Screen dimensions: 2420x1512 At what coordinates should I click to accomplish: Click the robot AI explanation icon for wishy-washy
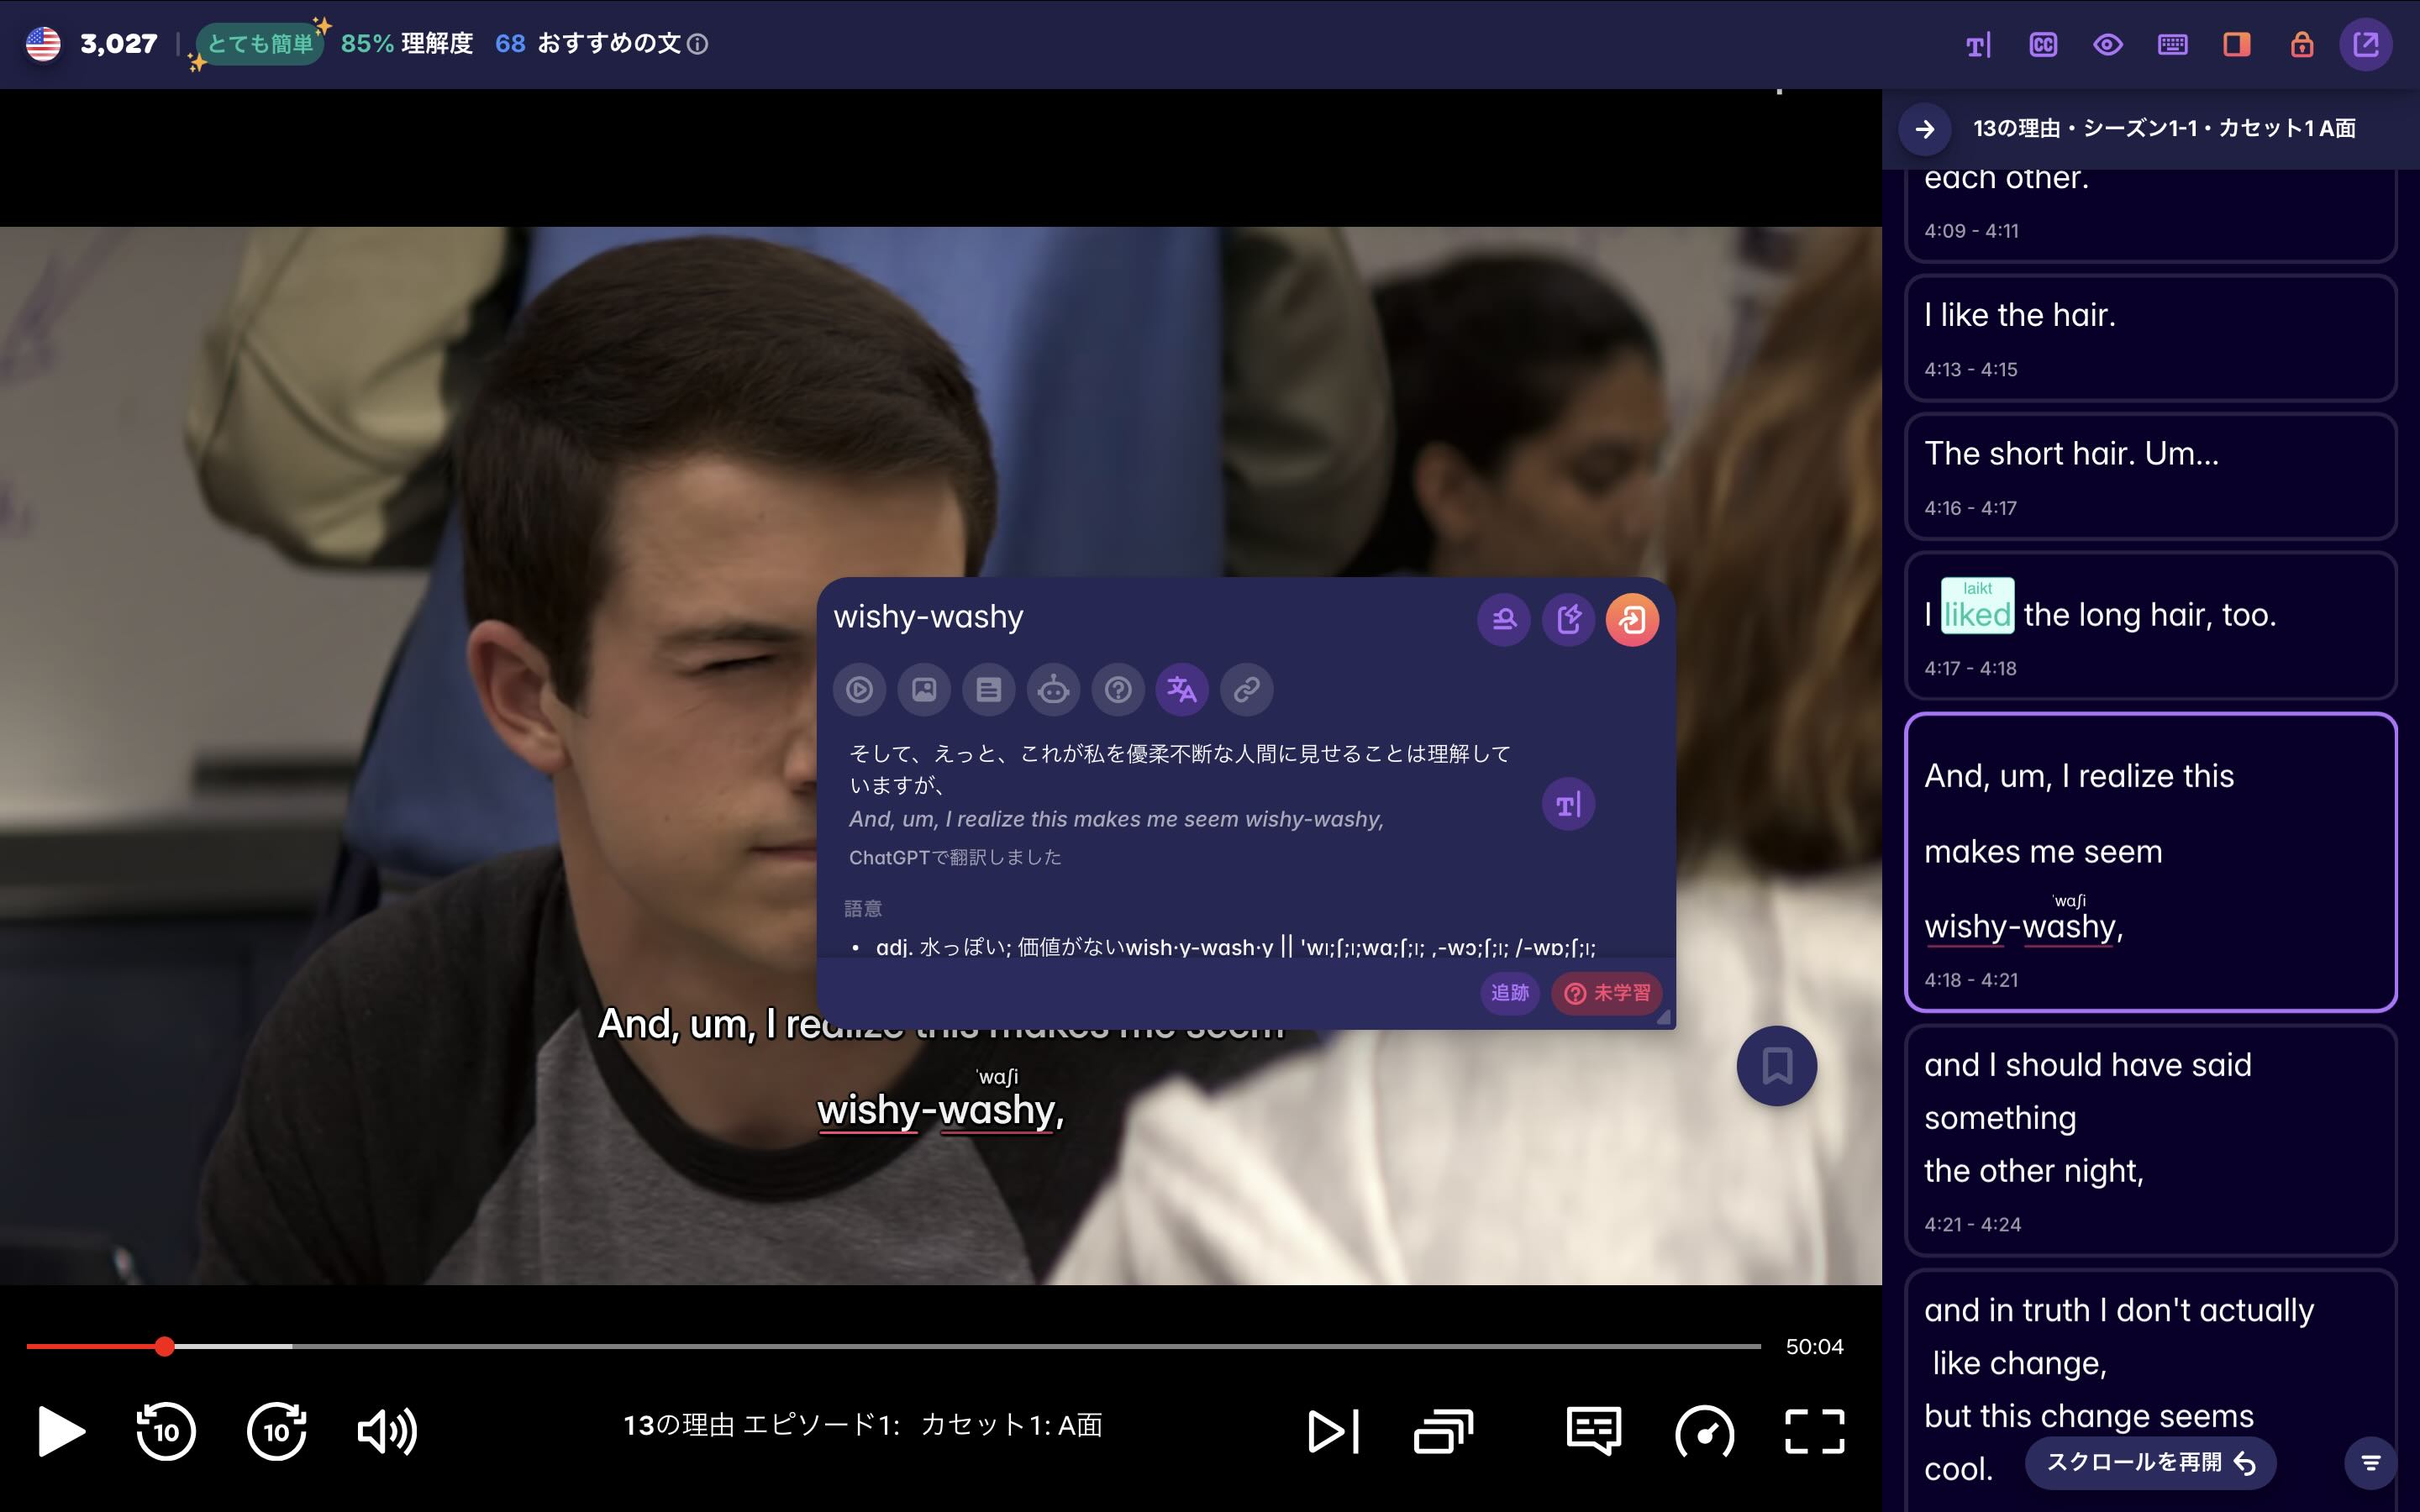(x=1054, y=689)
